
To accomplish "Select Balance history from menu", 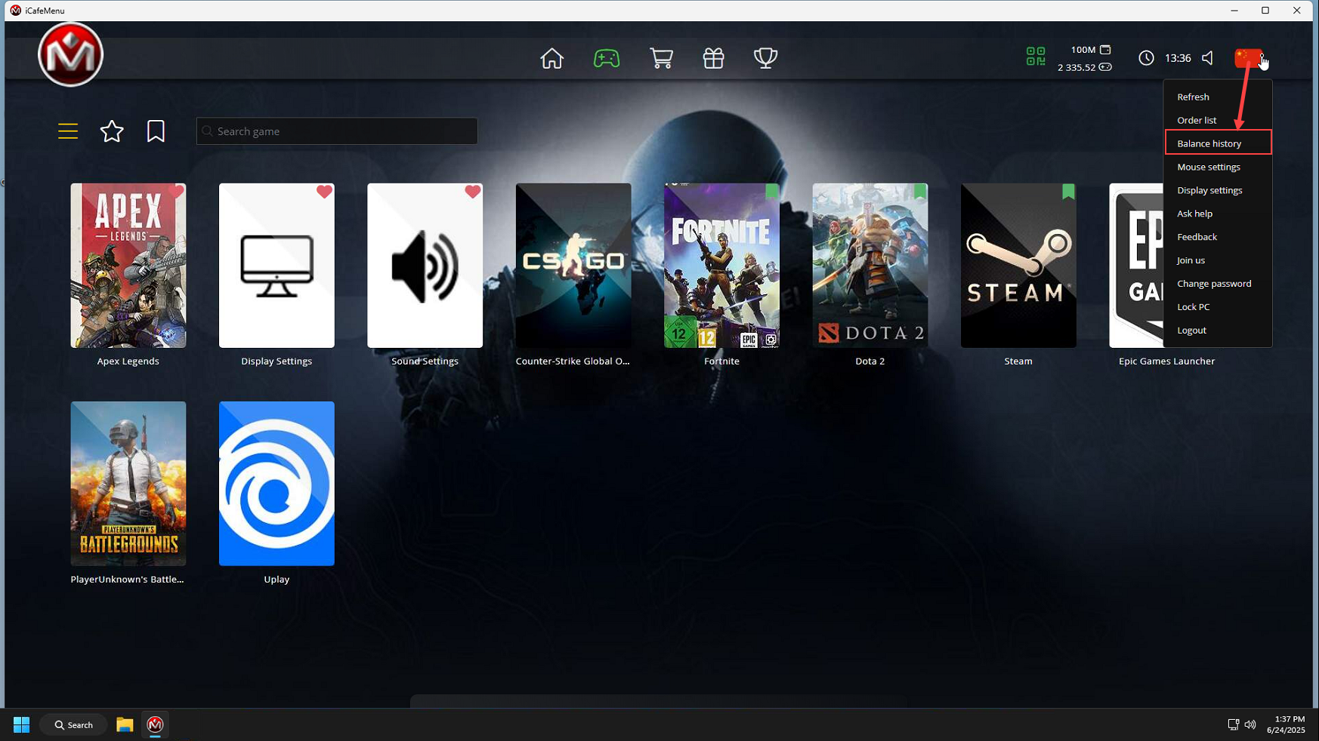I will point(1209,143).
